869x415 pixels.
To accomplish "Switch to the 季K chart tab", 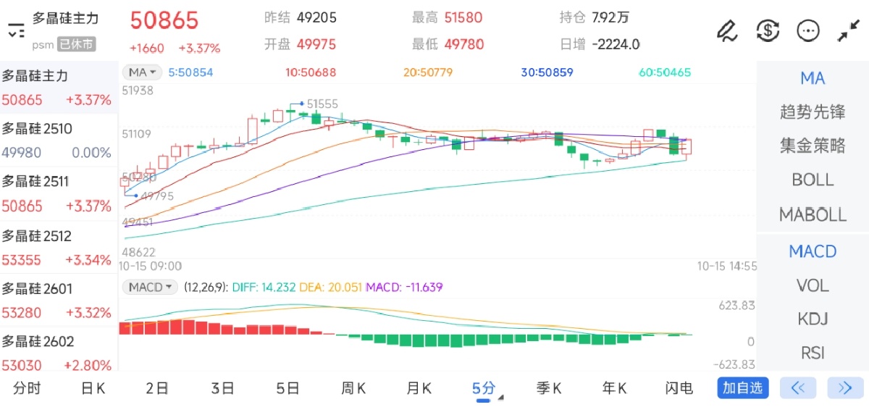I will tap(549, 388).
